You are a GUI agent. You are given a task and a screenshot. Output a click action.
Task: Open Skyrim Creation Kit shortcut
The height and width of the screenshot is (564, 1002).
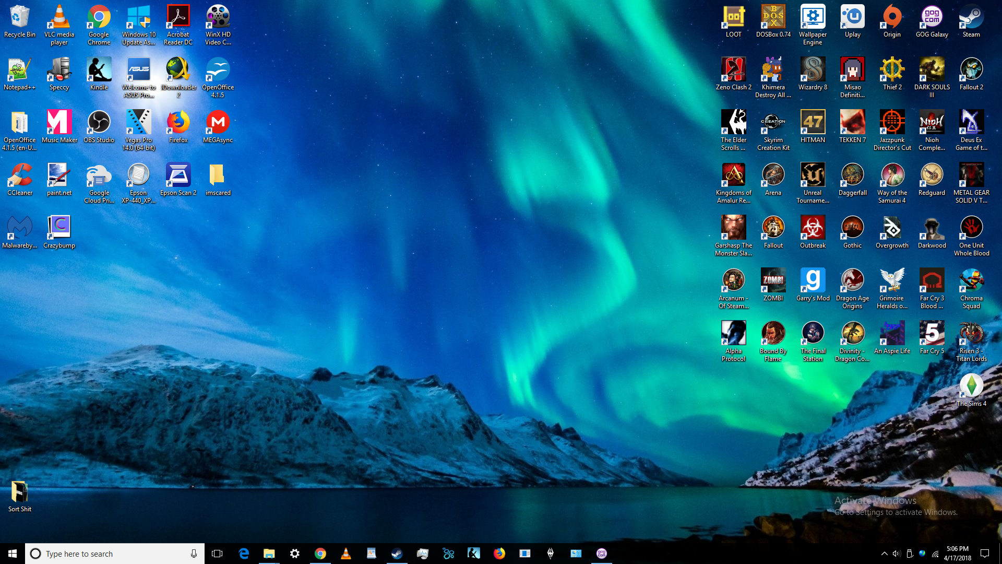773,131
